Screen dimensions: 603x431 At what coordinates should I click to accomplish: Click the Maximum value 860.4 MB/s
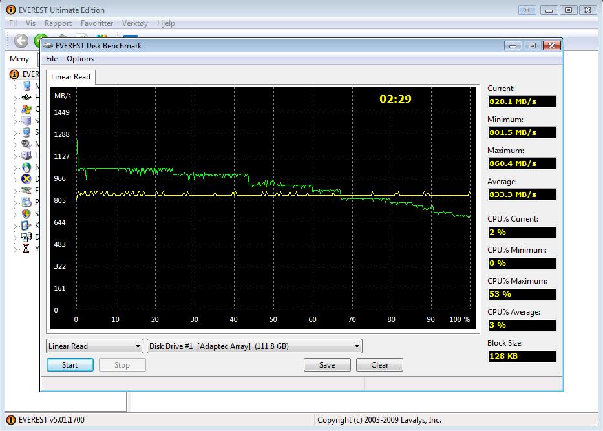click(x=522, y=163)
